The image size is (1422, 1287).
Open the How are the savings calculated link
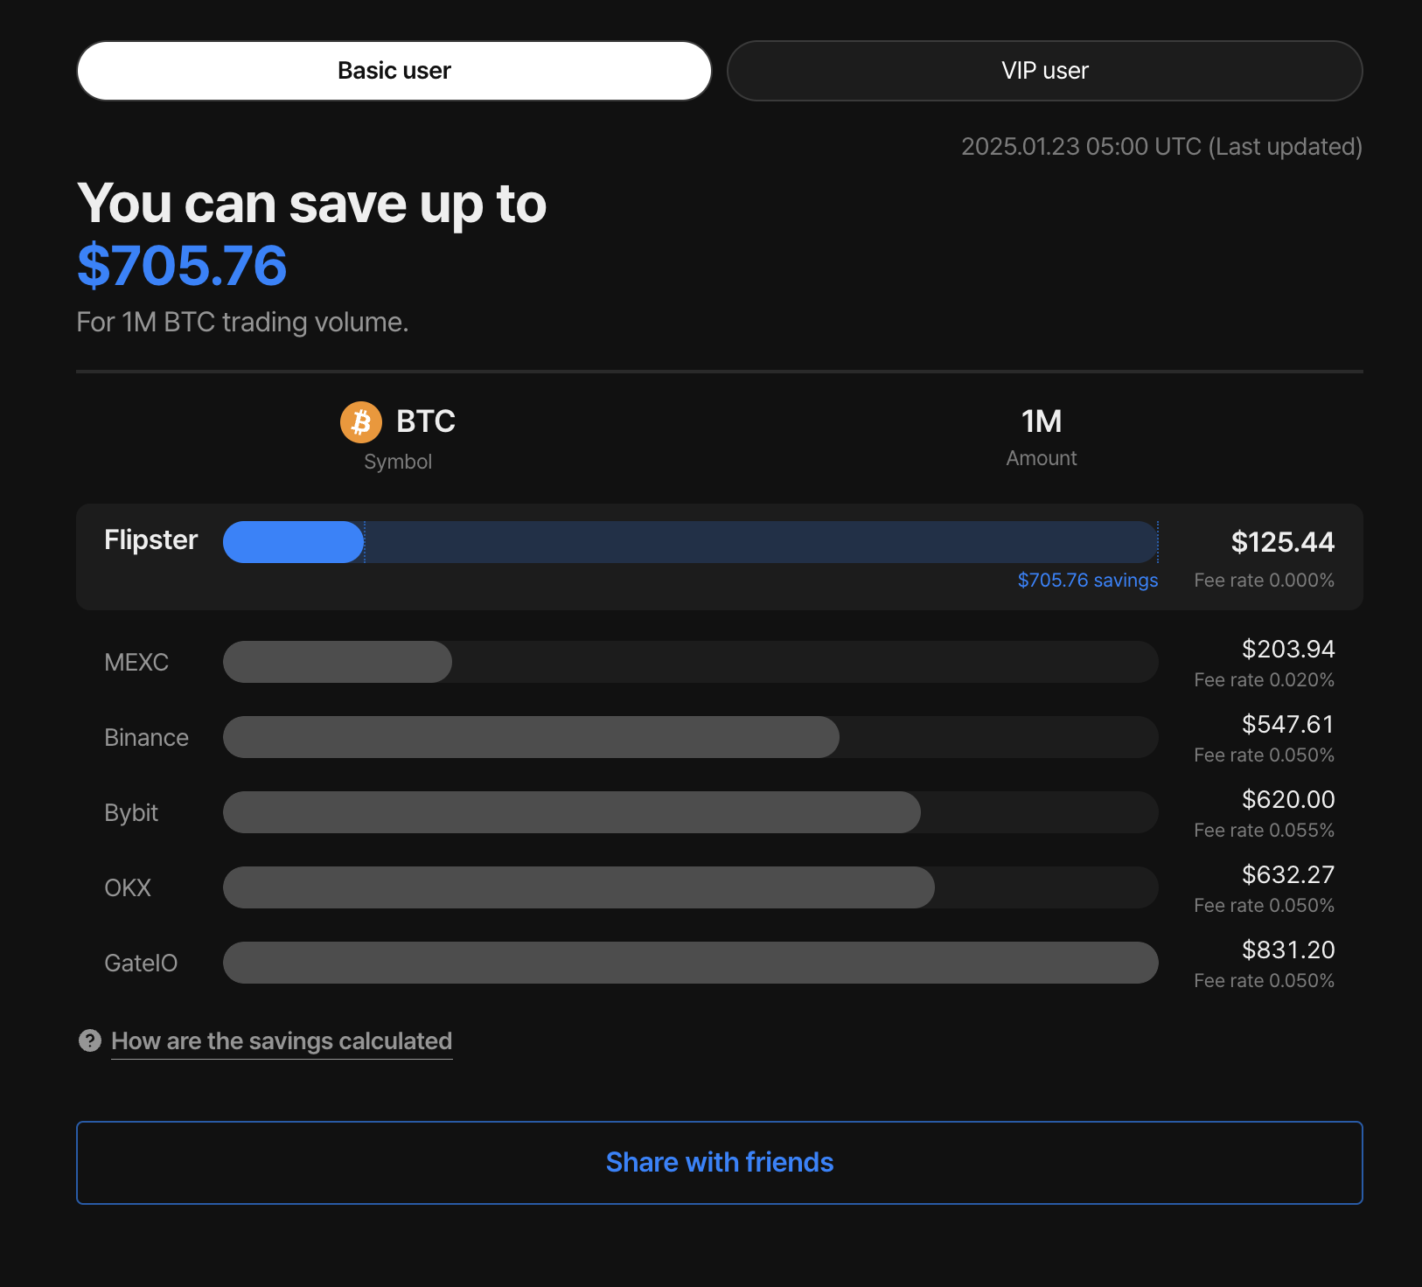point(282,1041)
